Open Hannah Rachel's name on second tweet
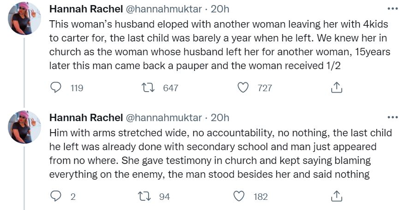The height and width of the screenshot is (210, 405). (x=86, y=118)
